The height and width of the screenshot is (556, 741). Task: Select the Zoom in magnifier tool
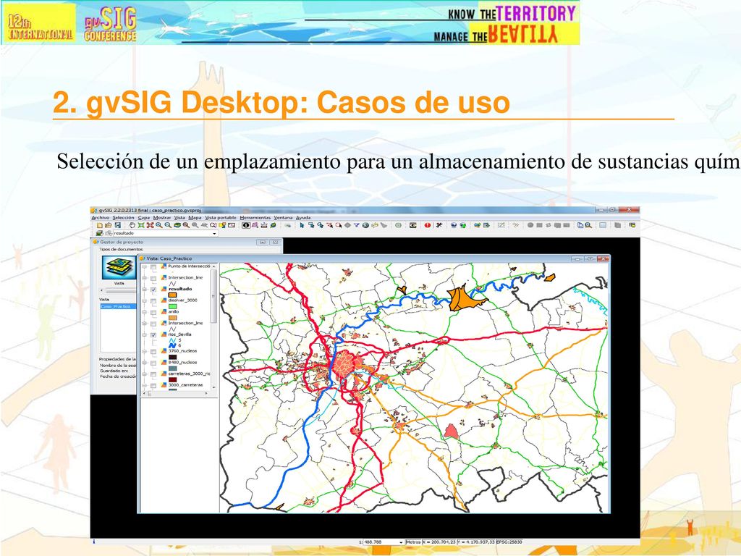pos(159,226)
